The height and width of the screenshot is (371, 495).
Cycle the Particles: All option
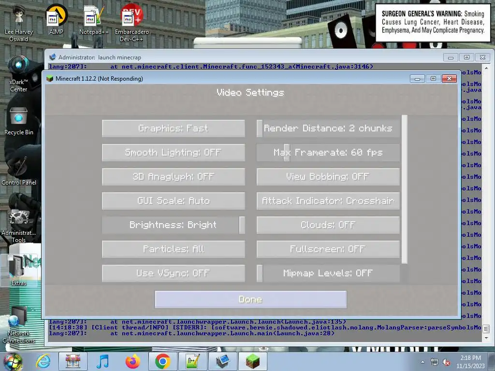pos(174,249)
